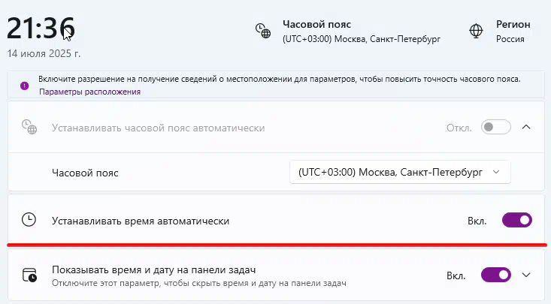Click the large 21:36 clock display
Image resolution: width=551 pixels, height=304 pixels.
(41, 29)
